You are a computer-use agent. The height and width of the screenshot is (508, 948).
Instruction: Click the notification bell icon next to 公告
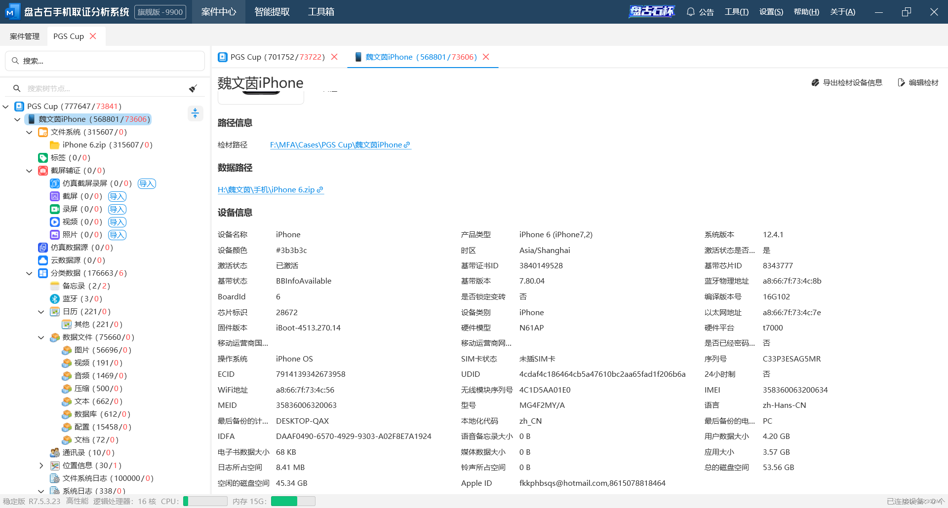point(691,12)
